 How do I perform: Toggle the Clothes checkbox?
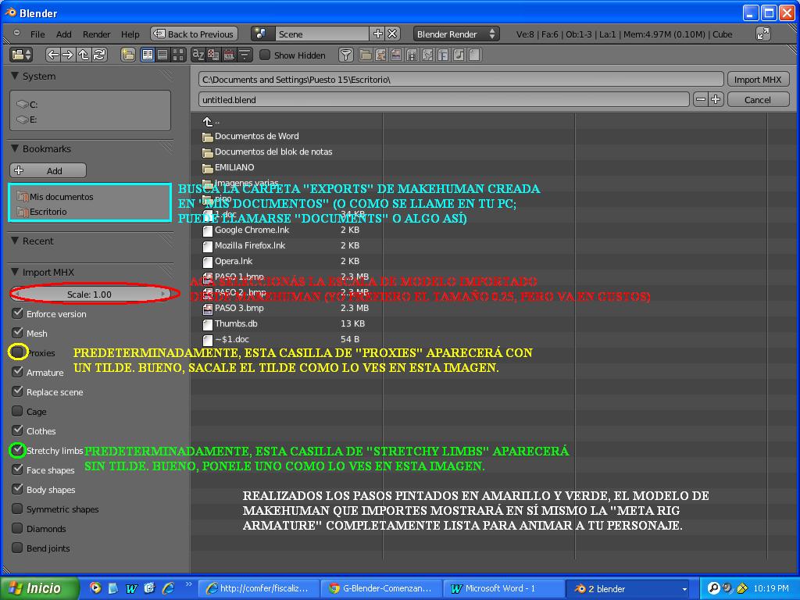[17, 430]
